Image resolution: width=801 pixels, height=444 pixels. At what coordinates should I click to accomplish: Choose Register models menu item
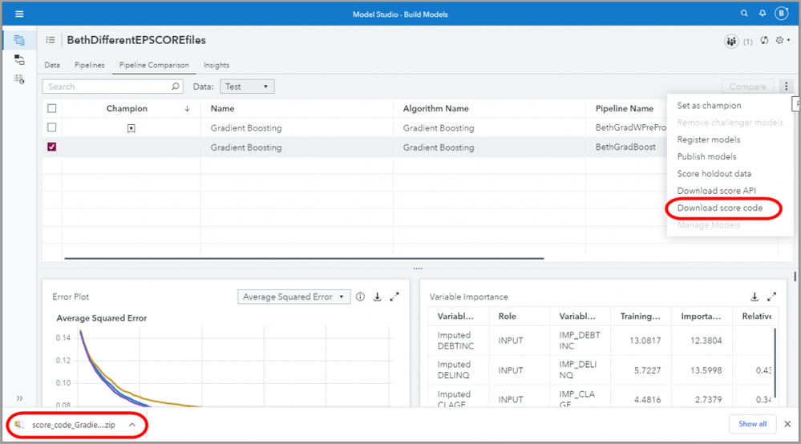pos(709,139)
